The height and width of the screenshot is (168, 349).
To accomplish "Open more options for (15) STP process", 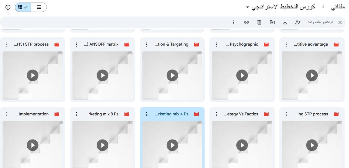I will (7, 44).
